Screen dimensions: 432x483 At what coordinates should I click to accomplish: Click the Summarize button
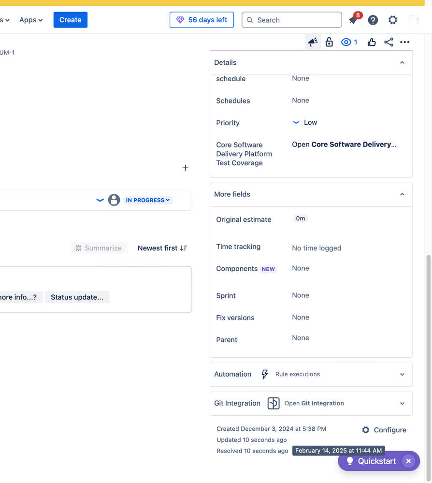pos(99,248)
